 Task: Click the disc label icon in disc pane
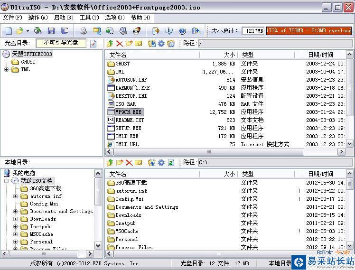[171, 43]
